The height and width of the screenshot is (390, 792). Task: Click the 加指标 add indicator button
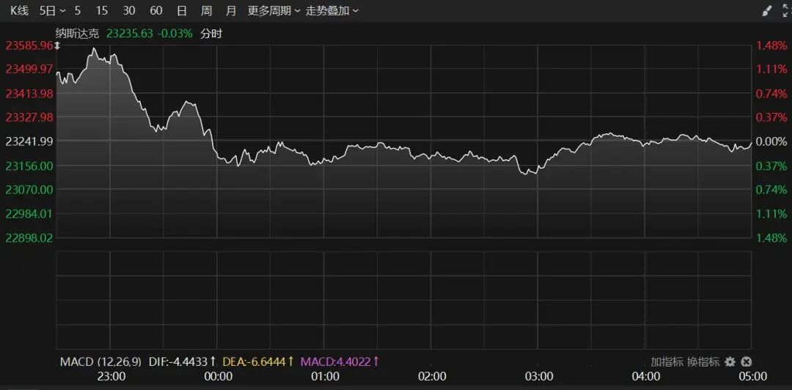[x=667, y=361]
